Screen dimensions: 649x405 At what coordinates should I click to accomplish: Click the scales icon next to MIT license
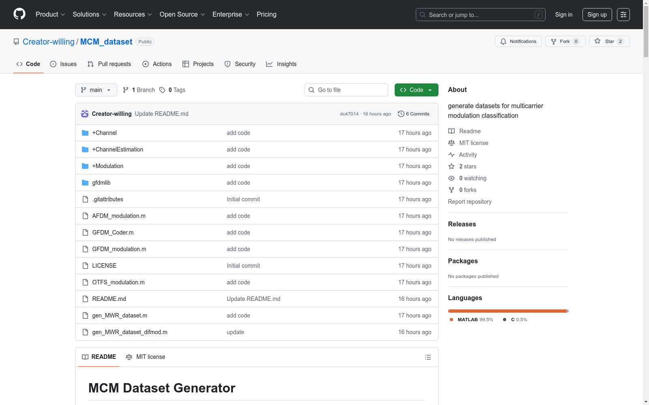(451, 143)
